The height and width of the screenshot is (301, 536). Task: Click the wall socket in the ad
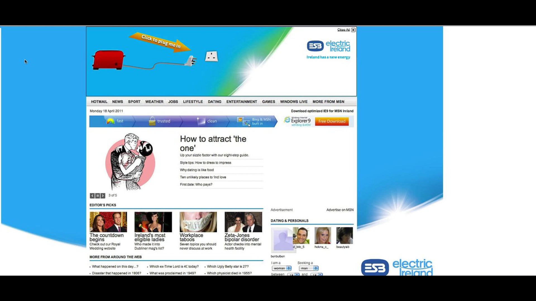click(211, 56)
